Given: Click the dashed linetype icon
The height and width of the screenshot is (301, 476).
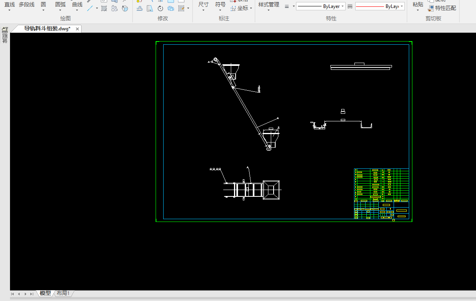Looking at the screenshot, I should point(350,6).
